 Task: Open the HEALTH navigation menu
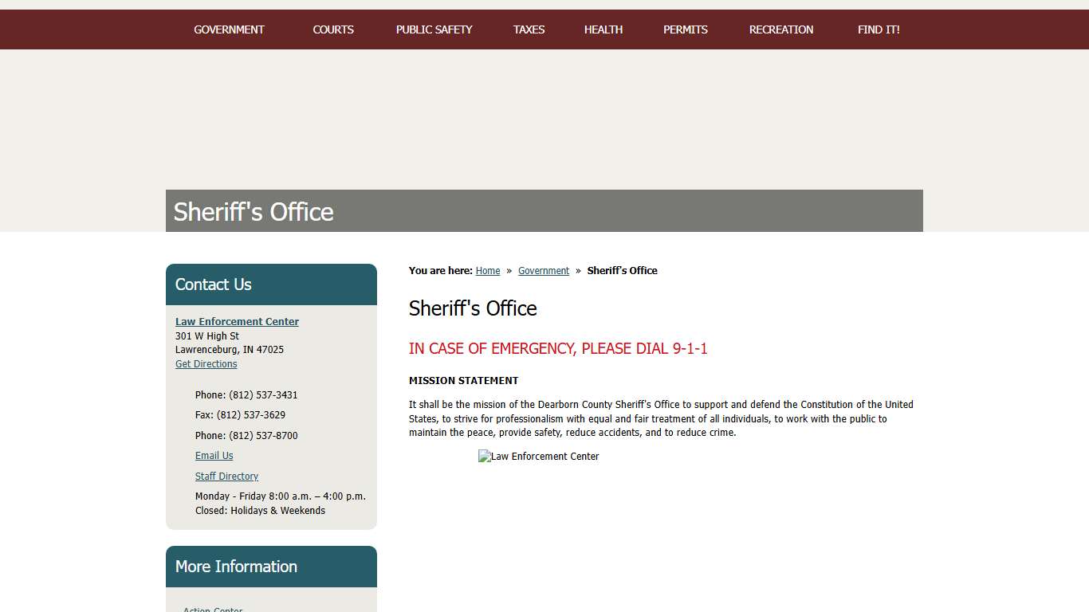(x=603, y=29)
